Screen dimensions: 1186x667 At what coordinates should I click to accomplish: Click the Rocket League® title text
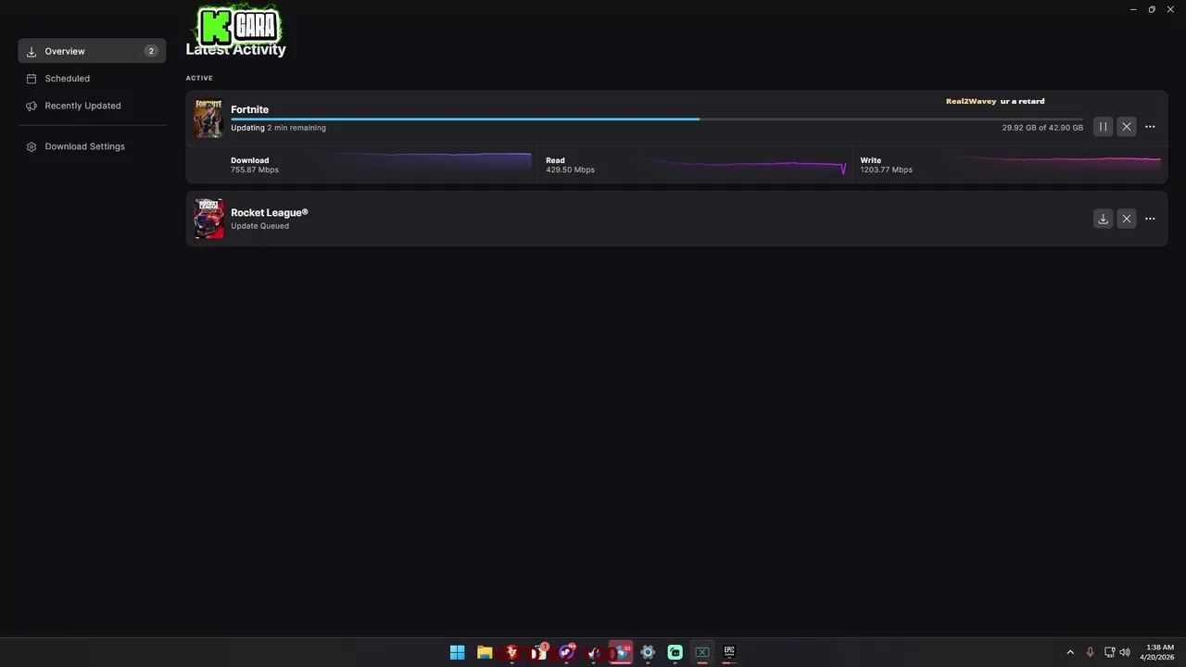pos(269,212)
